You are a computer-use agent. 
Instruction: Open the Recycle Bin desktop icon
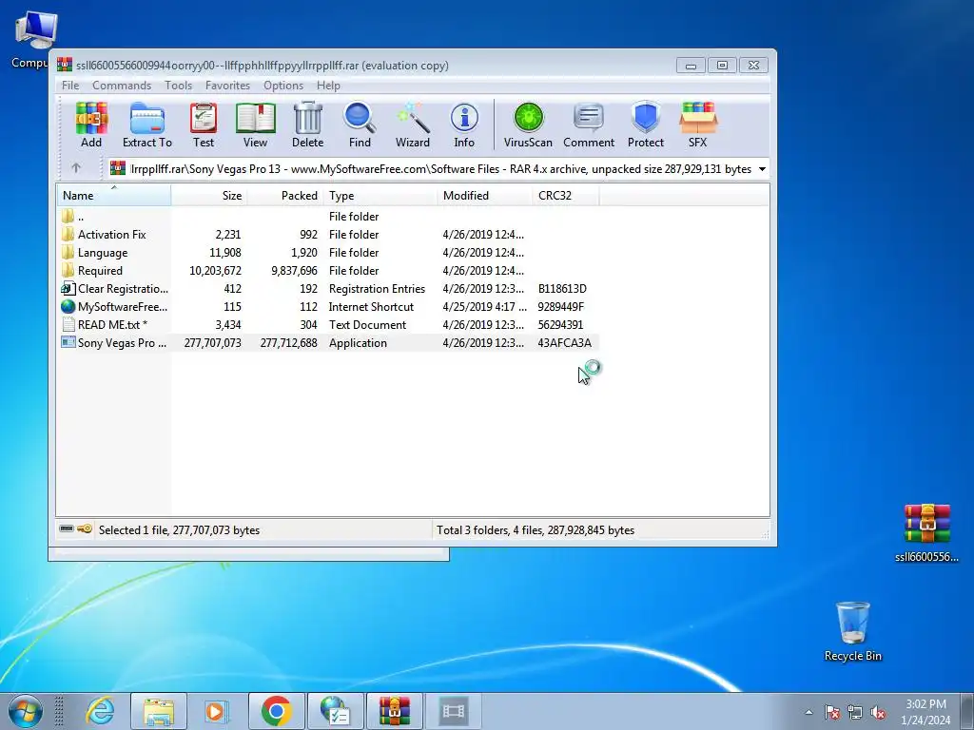click(853, 631)
